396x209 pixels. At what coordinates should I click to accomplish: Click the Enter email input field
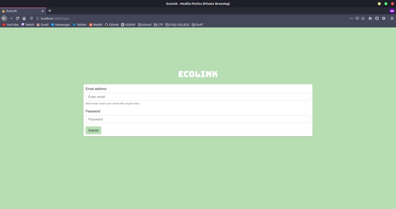click(x=198, y=97)
